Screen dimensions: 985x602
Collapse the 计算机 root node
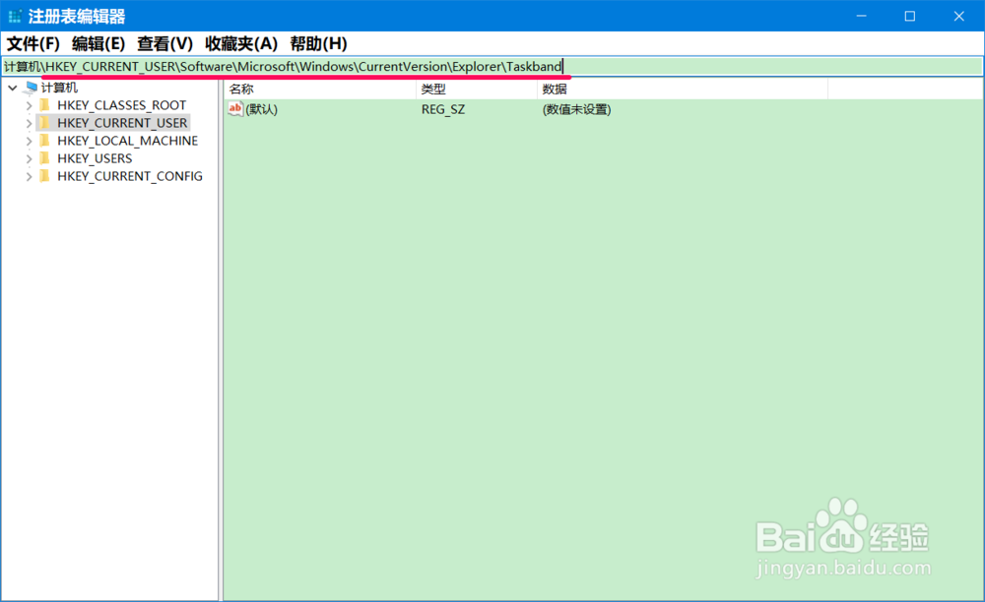[11, 87]
